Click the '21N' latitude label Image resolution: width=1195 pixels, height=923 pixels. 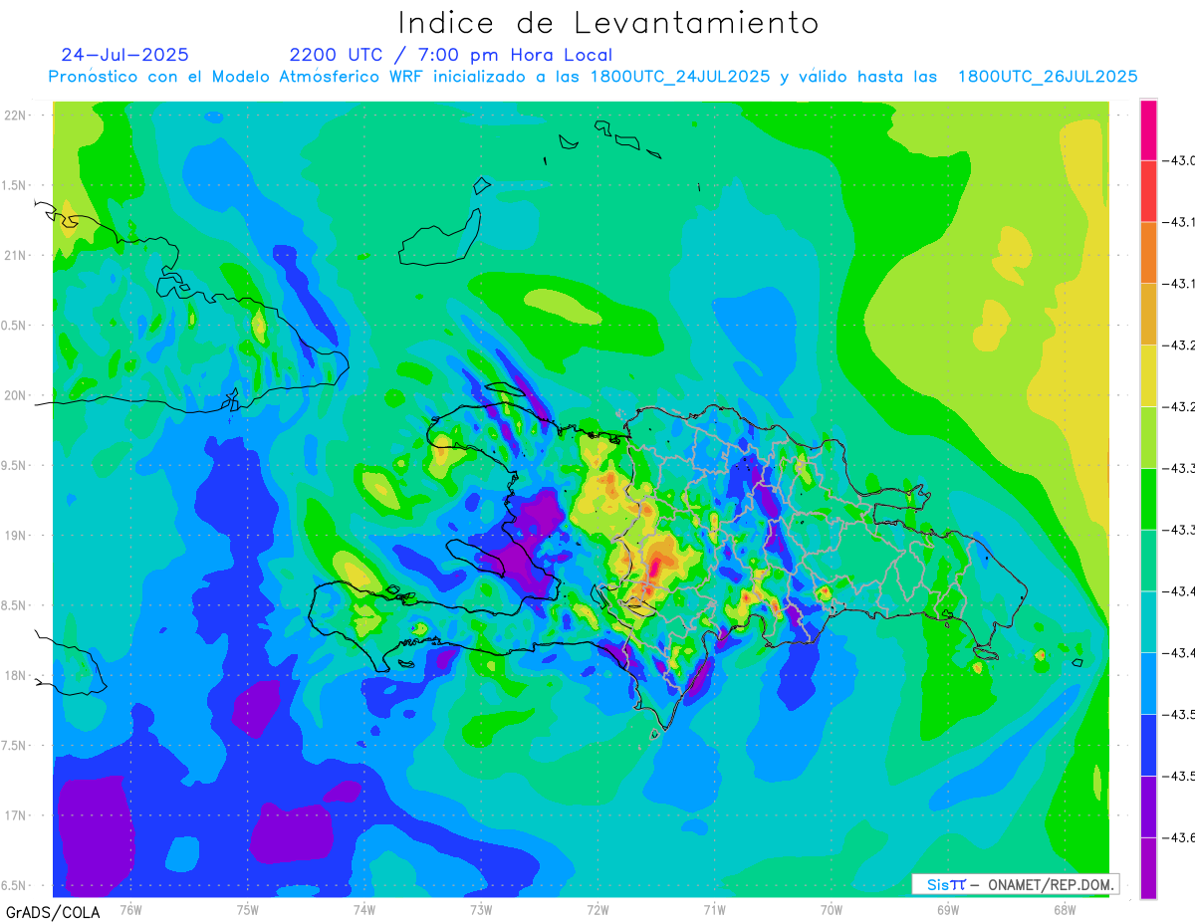(x=16, y=256)
